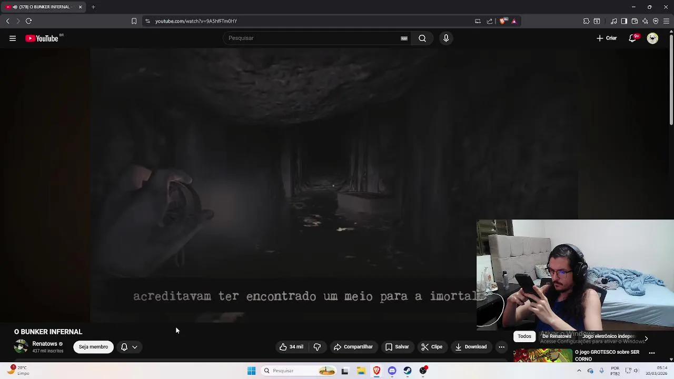
Task: Click the YouTube search magnifier button
Action: pyautogui.click(x=422, y=38)
